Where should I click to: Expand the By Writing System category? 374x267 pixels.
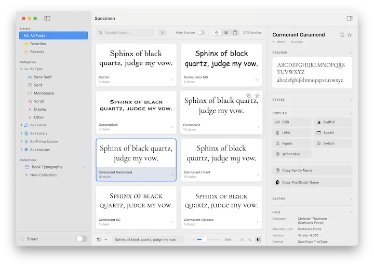(x=21, y=141)
